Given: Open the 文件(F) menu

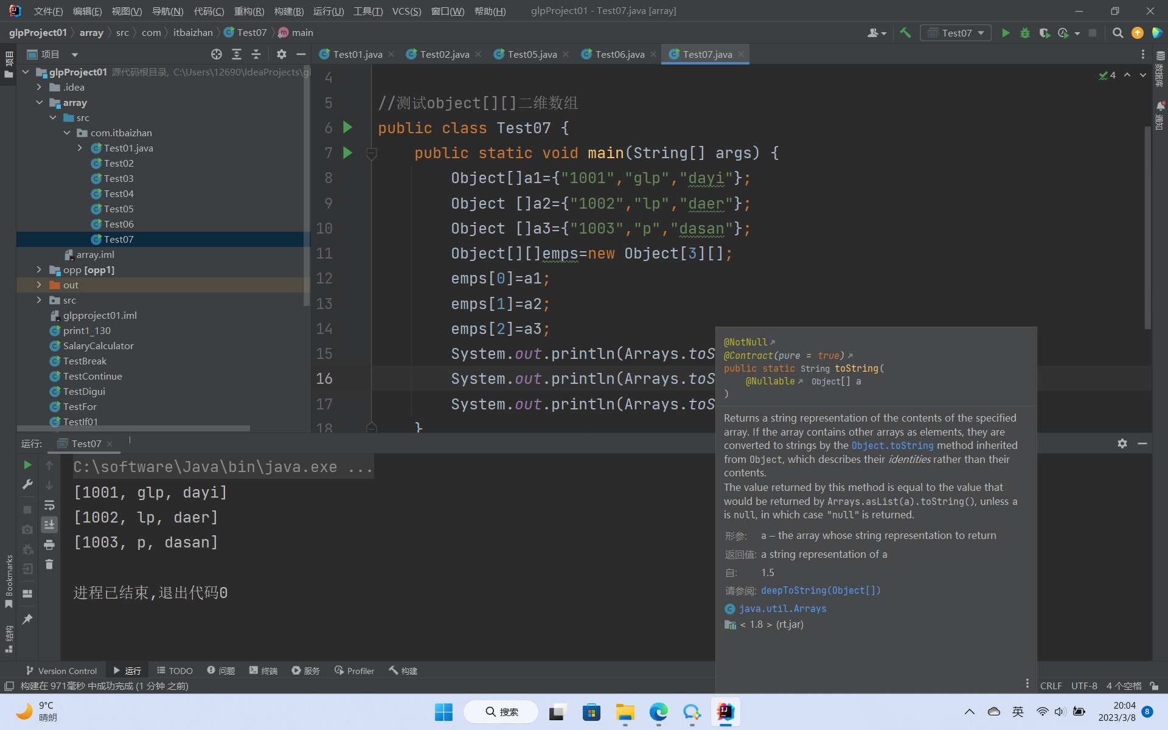Looking at the screenshot, I should tap(48, 11).
